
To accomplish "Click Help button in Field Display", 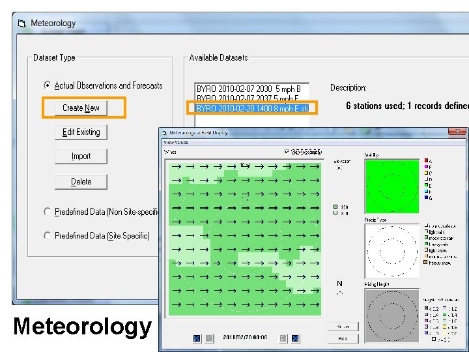I will pos(343,338).
